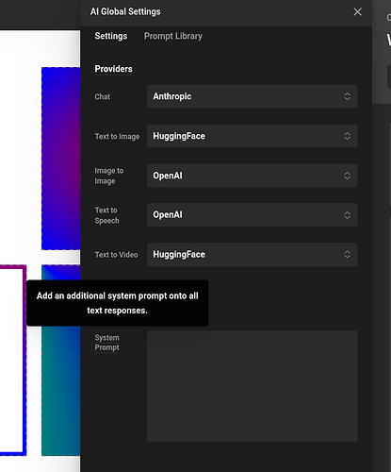Switch to the Prompt Library tab
The width and height of the screenshot is (391, 472).
point(173,36)
